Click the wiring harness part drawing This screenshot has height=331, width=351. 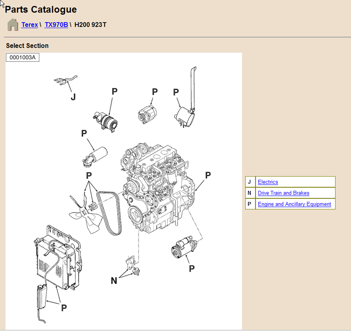[x=65, y=80]
